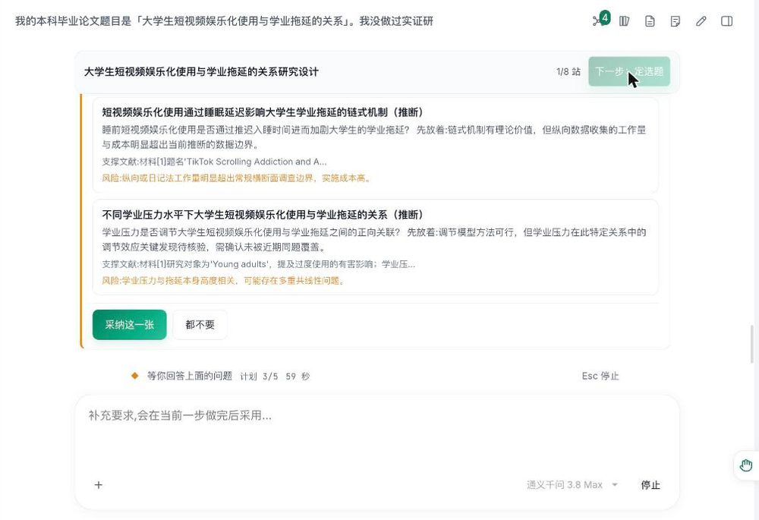Image resolution: width=759 pixels, height=520 pixels.
Task: Click the 下一步：定选题 button
Action: point(628,71)
